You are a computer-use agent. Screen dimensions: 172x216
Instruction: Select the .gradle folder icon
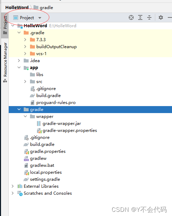(x=26, y=33)
